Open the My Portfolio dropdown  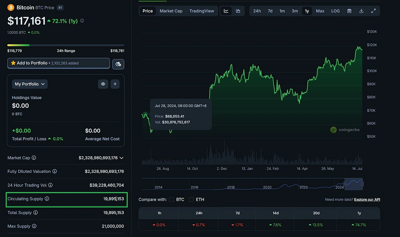coord(30,84)
